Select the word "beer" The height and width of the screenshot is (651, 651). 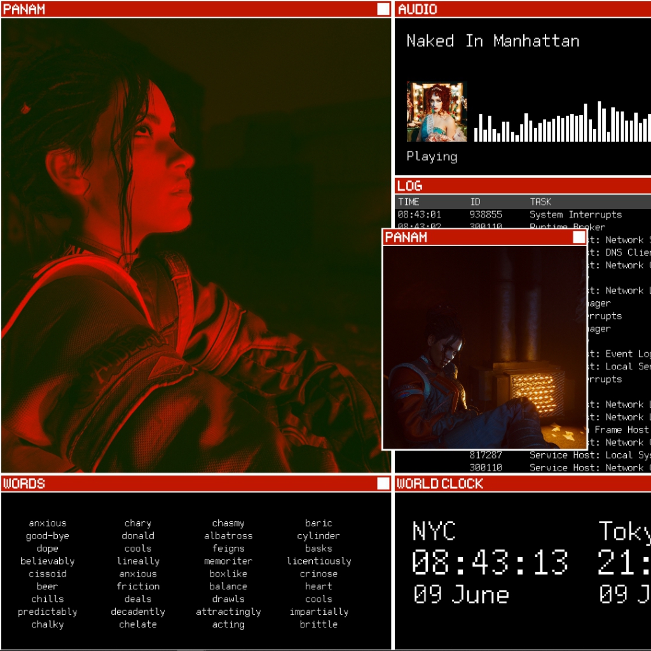click(x=47, y=587)
